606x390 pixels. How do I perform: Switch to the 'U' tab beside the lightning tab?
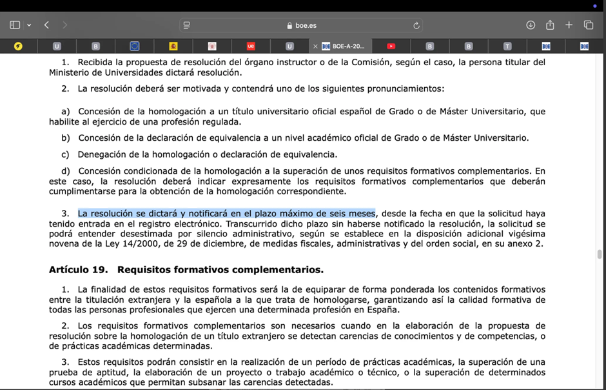click(57, 46)
